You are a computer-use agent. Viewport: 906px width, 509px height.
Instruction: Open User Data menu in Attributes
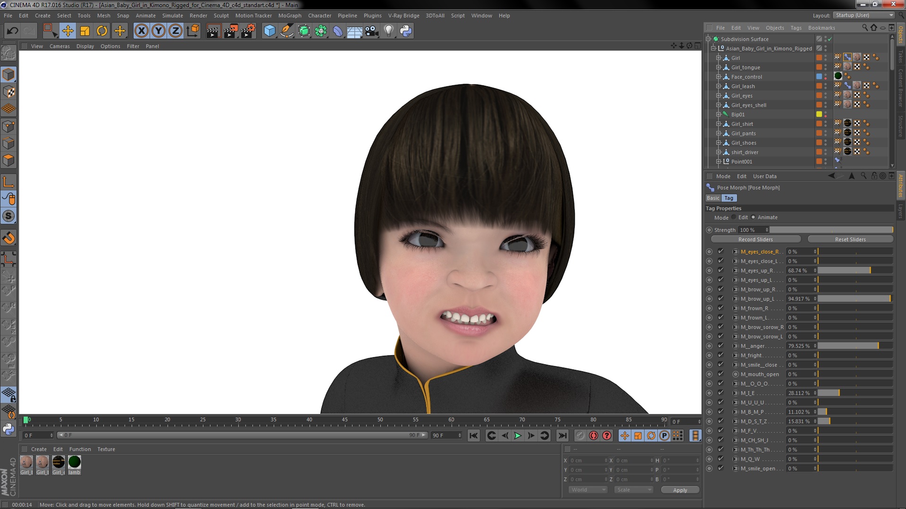tap(764, 176)
